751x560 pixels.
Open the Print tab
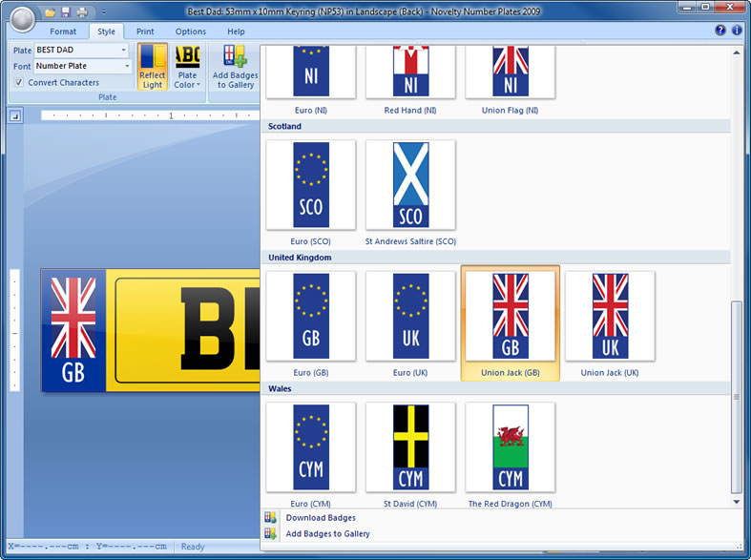[145, 31]
